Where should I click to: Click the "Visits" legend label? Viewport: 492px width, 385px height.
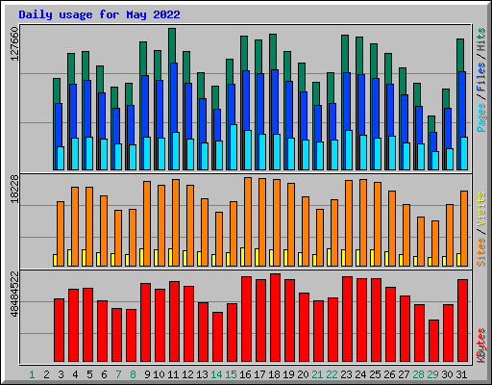coord(480,209)
